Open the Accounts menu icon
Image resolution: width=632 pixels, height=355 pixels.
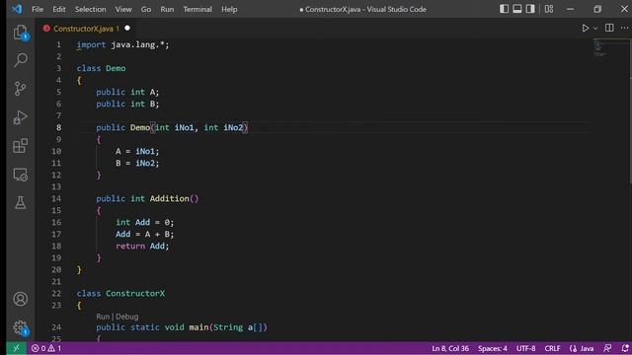point(20,299)
